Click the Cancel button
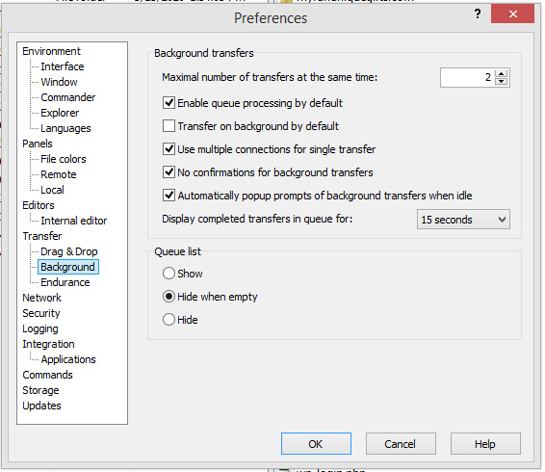 [x=401, y=444]
